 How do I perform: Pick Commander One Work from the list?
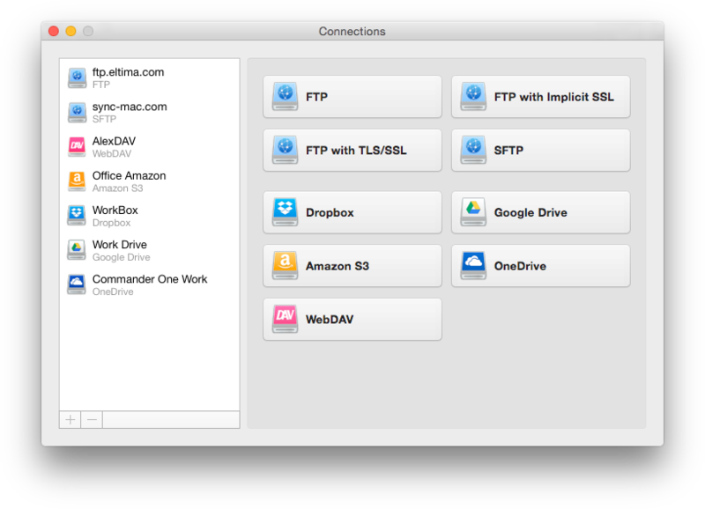pyautogui.click(x=149, y=284)
